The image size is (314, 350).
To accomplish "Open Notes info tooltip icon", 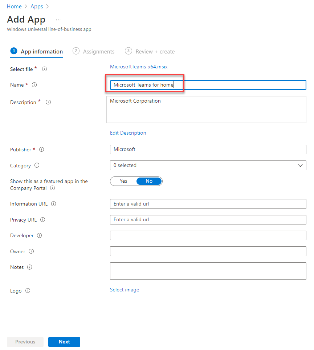I will 30,267.
